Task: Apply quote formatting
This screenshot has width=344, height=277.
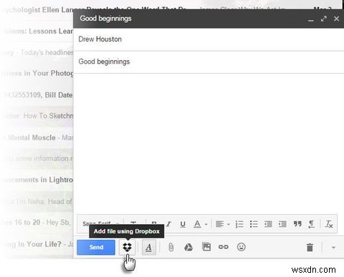Action: tap(297, 224)
